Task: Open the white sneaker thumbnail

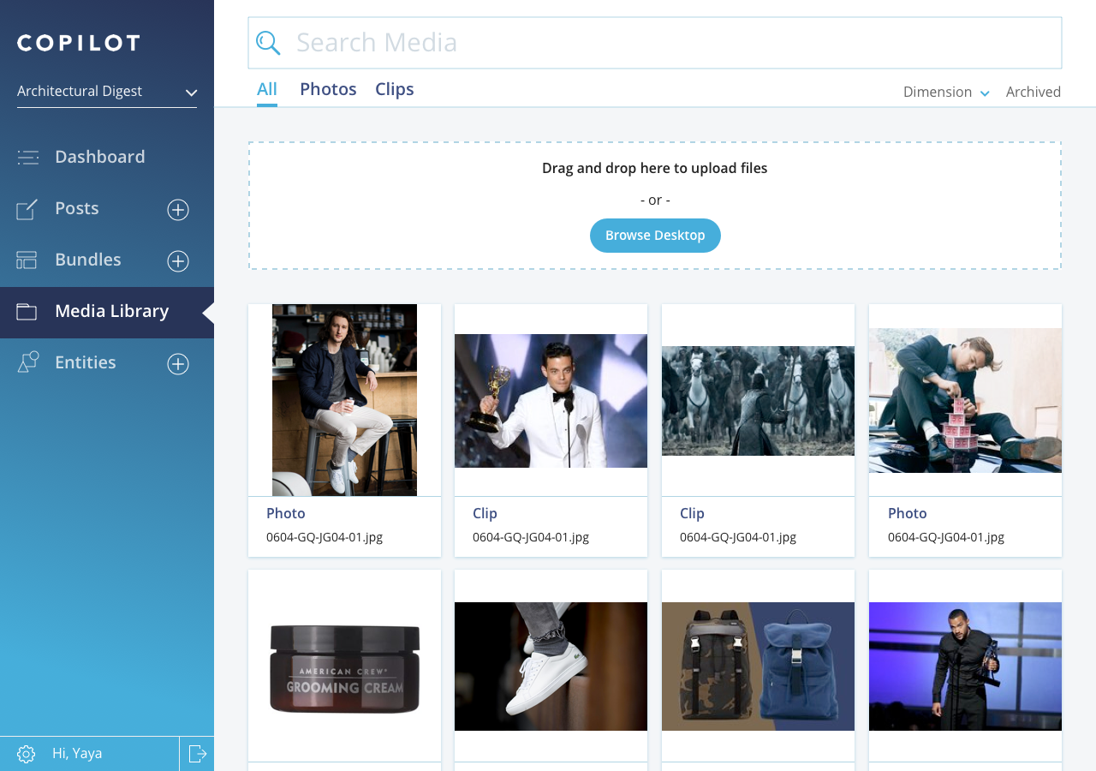Action: (551, 666)
